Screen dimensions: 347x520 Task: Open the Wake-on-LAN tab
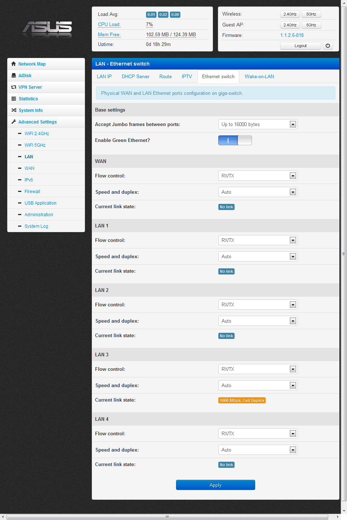coord(259,77)
